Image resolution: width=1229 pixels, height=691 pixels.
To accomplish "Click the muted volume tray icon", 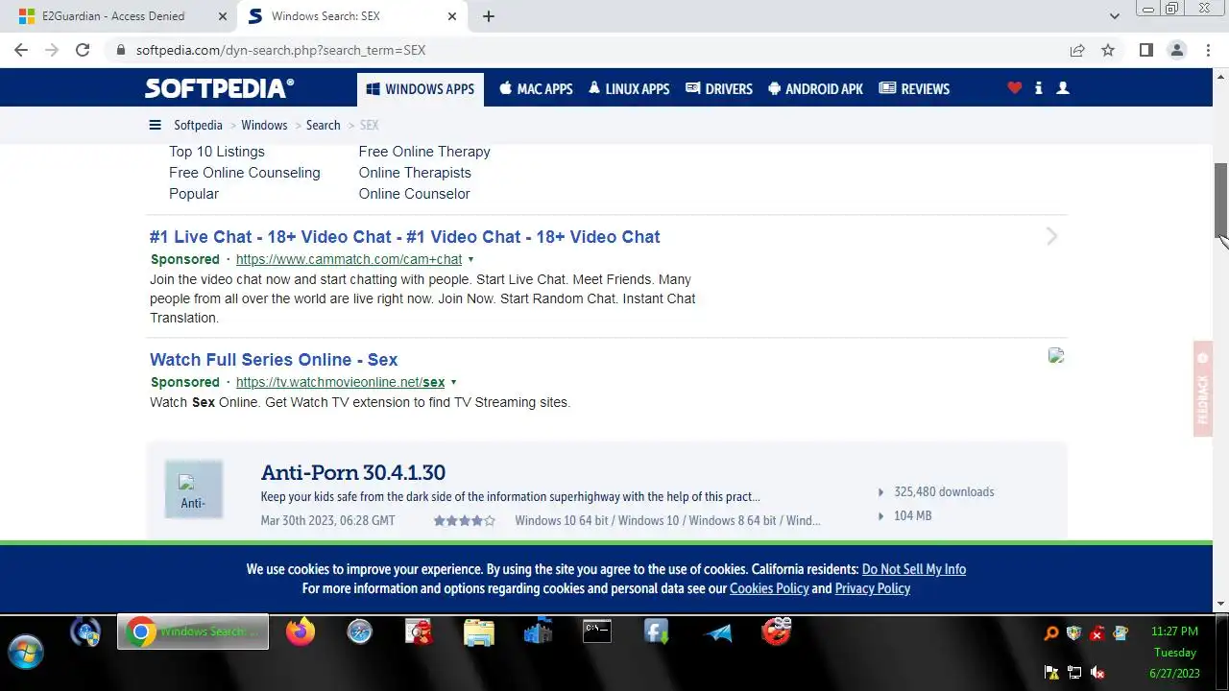I will click(x=1097, y=673).
